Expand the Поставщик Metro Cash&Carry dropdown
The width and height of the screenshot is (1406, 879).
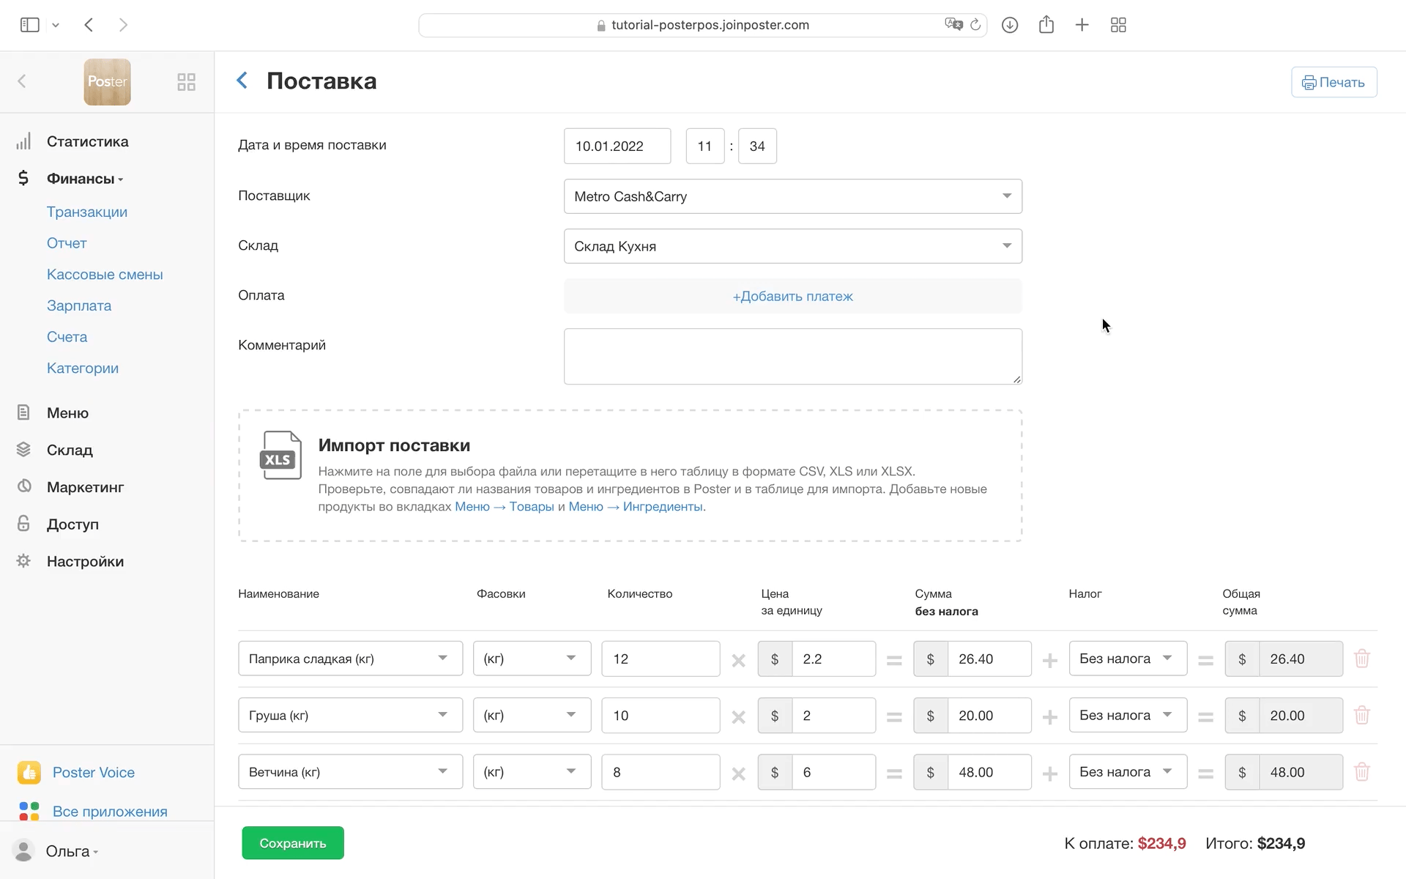(792, 196)
